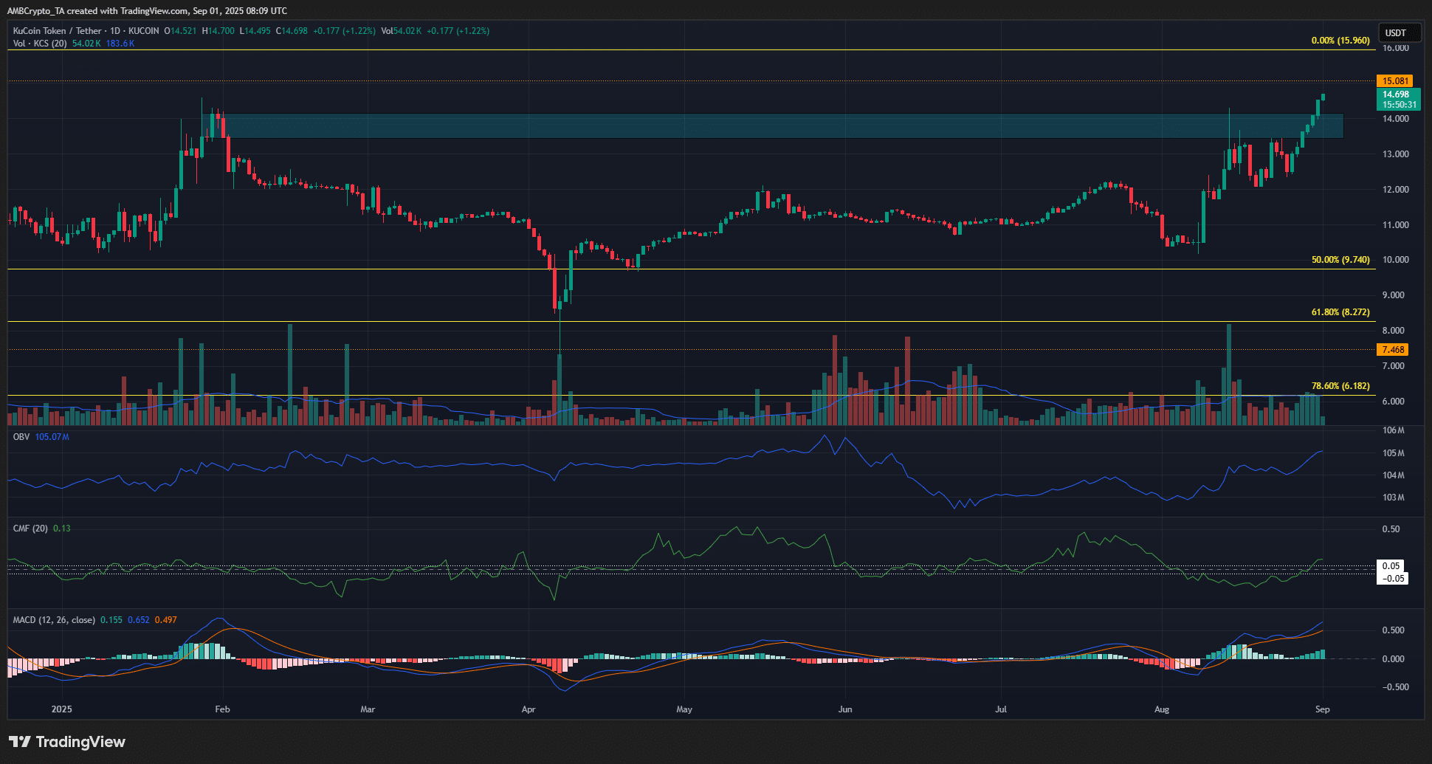This screenshot has width=1432, height=764.
Task: Click the white -0.05 CMF level tag
Action: (x=1393, y=579)
